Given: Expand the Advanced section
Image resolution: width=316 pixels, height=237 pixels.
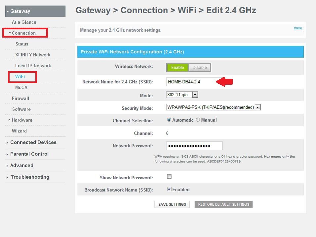Looking at the screenshot, I should [7, 166].
